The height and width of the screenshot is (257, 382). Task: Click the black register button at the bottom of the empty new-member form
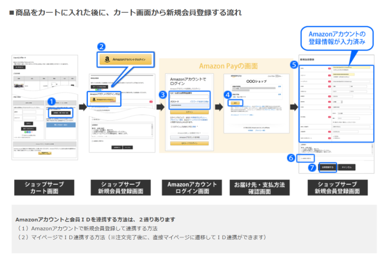point(117,148)
